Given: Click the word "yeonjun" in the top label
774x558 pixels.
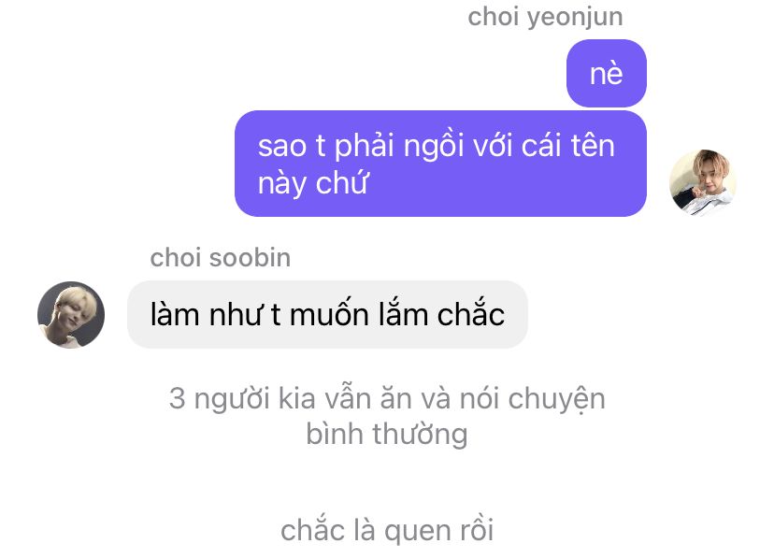Looking at the screenshot, I should (x=575, y=19).
